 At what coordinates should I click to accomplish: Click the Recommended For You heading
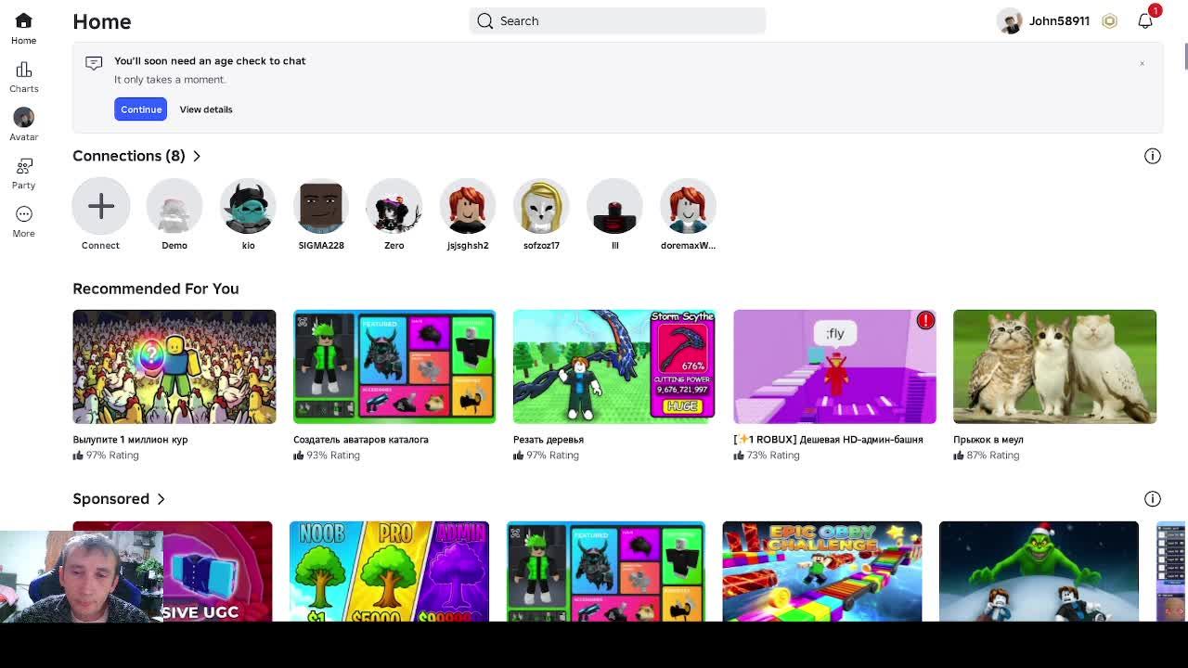(156, 289)
